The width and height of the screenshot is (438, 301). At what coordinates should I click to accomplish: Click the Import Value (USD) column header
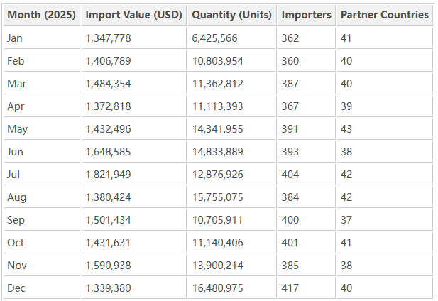[133, 15]
